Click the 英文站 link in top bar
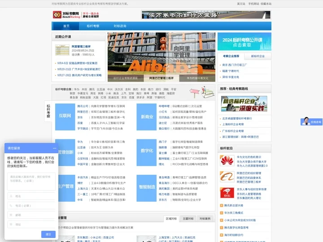The height and width of the screenshot is (242, 323). [x=241, y=4]
